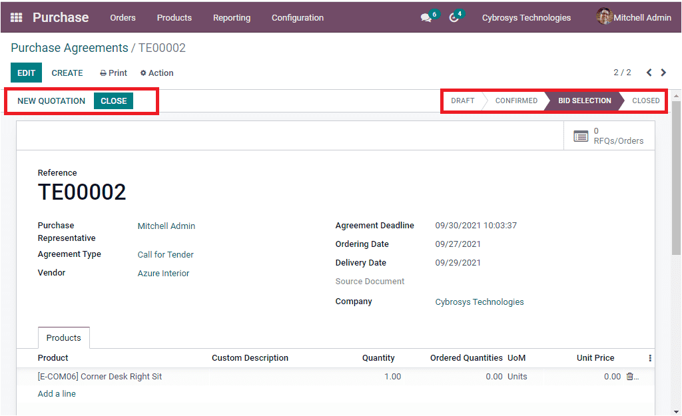The height and width of the screenshot is (416, 682).
Task: Open the Action dropdown
Action: 157,73
